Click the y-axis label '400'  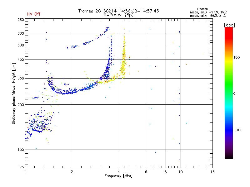[21, 60]
